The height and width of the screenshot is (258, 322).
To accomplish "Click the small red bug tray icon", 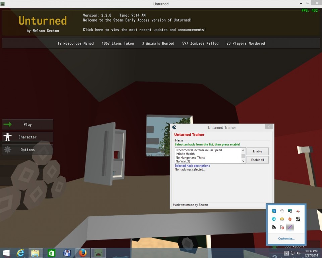I will (x=298, y=211).
